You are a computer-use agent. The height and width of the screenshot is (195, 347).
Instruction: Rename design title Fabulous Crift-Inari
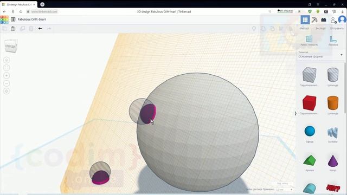31,19
